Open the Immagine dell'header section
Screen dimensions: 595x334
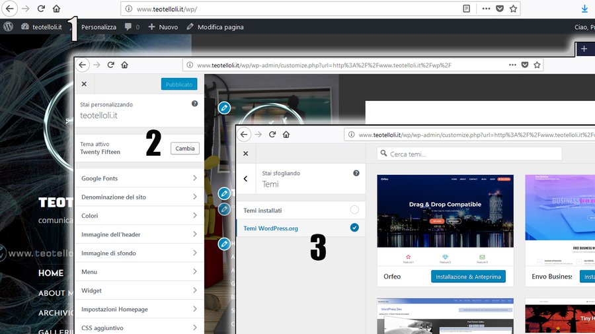139,234
